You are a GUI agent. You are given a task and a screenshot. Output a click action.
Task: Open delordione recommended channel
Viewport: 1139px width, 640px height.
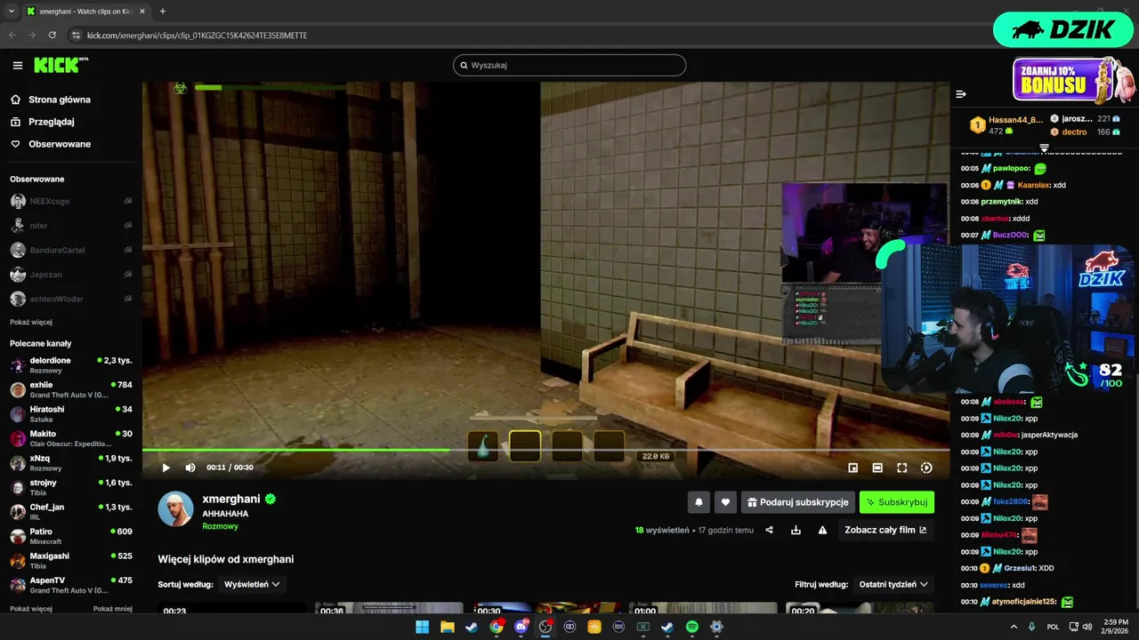(x=71, y=365)
